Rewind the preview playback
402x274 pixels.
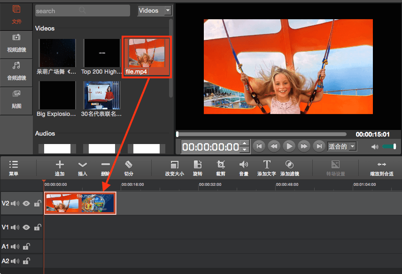(274, 146)
